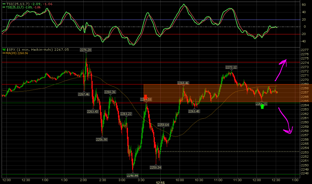Click the 2268.46 price bubble
Image resolution: width=312 pixels, height=184 pixels.
[183, 83]
